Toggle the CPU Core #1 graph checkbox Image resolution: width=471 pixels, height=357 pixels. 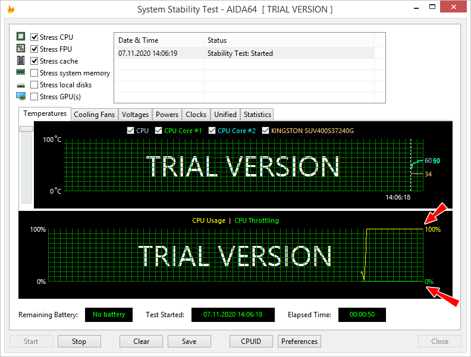pos(159,131)
